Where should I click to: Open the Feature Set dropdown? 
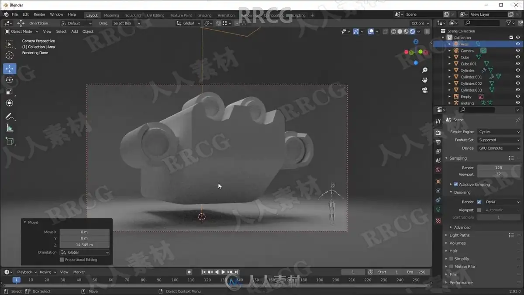499,140
